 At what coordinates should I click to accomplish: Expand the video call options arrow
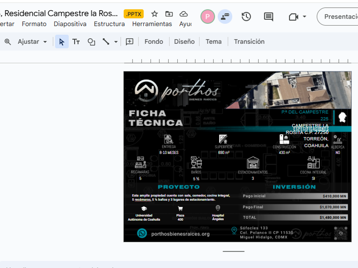click(x=304, y=17)
